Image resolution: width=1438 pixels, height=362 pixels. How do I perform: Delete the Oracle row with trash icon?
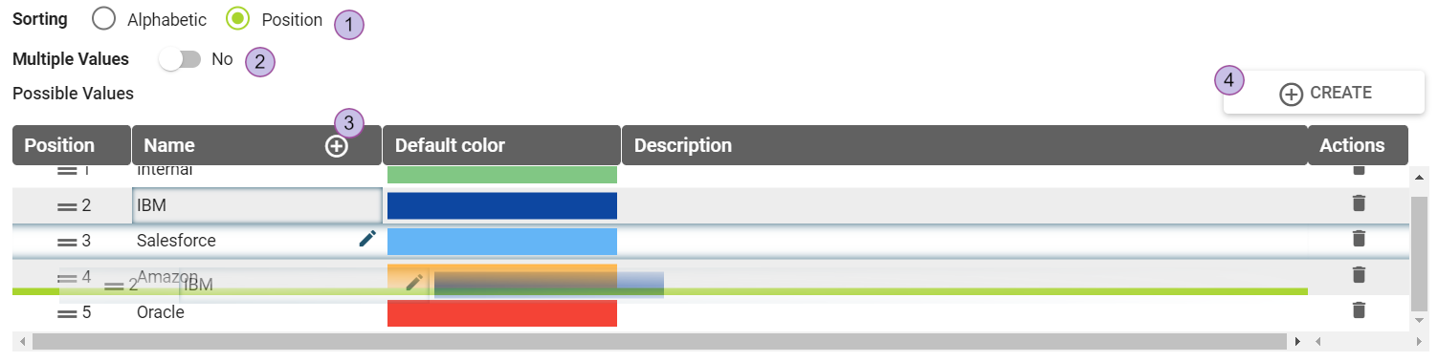click(1358, 309)
